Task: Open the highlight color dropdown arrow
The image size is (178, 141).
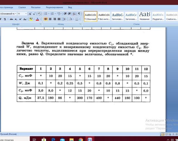Action: (34, 19)
